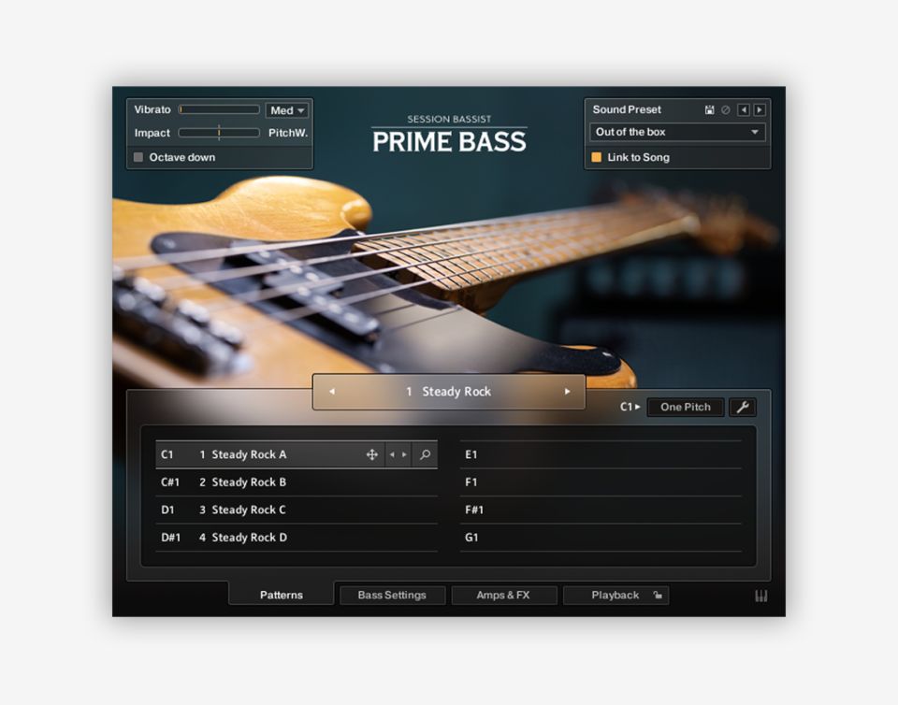Open pattern browser magnifier on Steady Rock A
The height and width of the screenshot is (705, 898).
[425, 455]
